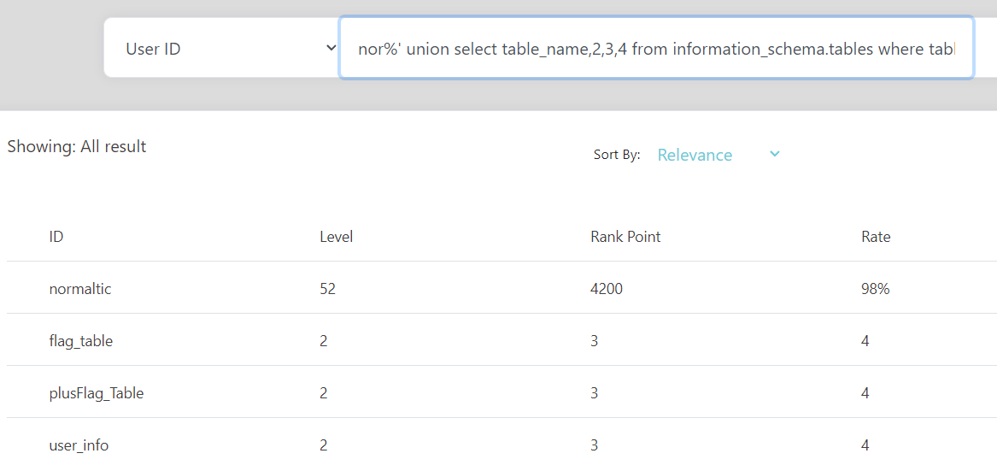Click the search input with SQL query

pyautogui.click(x=656, y=48)
